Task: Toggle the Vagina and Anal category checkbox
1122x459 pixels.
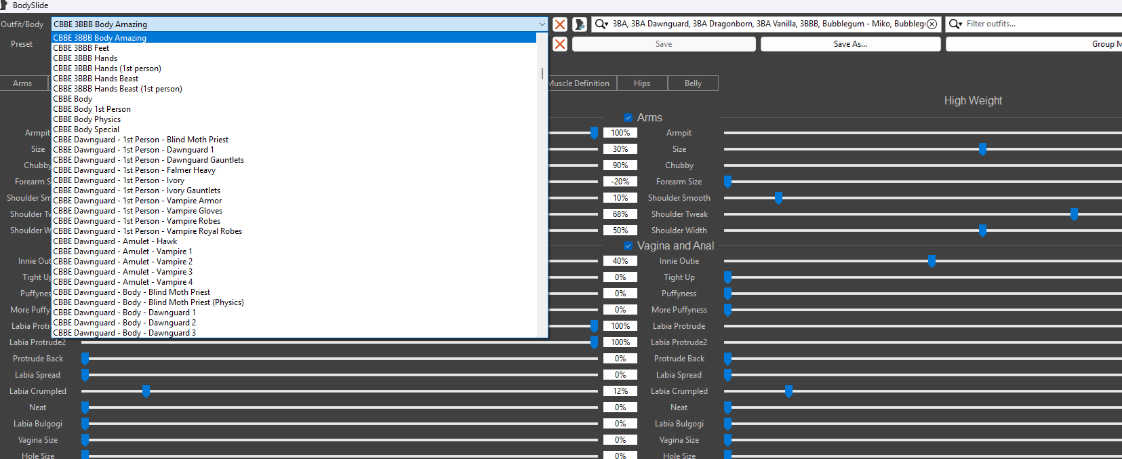Action: point(628,245)
